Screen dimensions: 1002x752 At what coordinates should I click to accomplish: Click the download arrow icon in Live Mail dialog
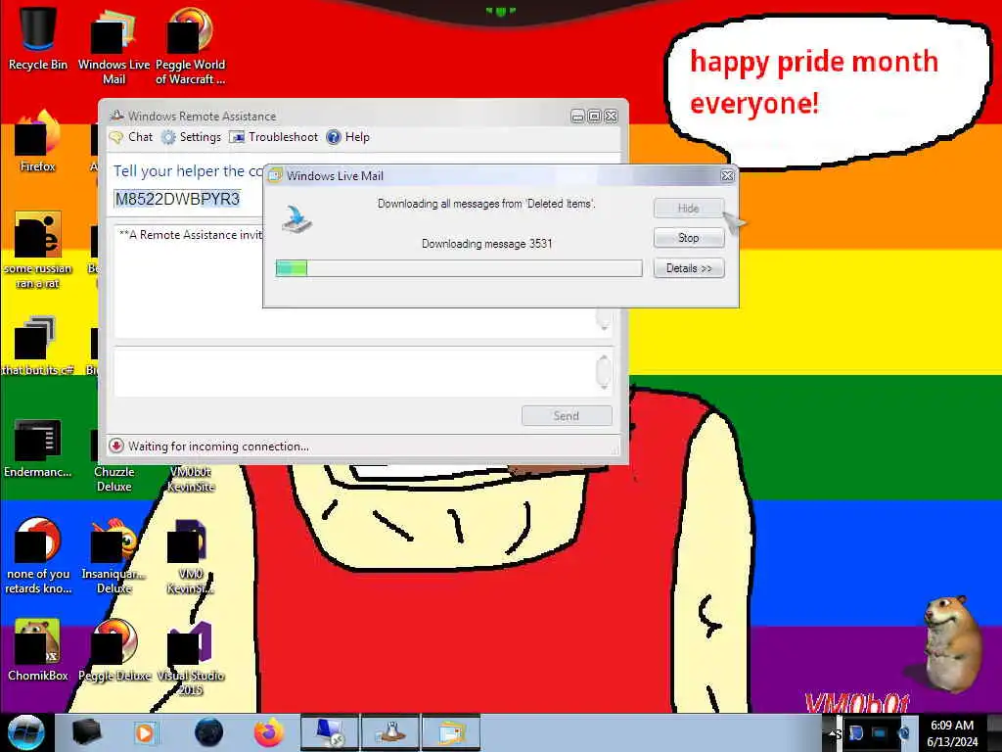297,219
